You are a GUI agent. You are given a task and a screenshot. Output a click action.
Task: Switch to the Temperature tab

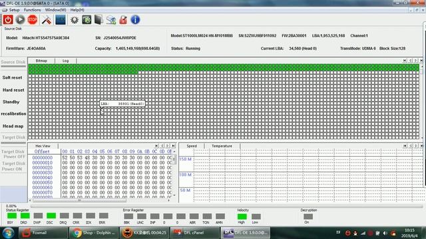coord(222,146)
